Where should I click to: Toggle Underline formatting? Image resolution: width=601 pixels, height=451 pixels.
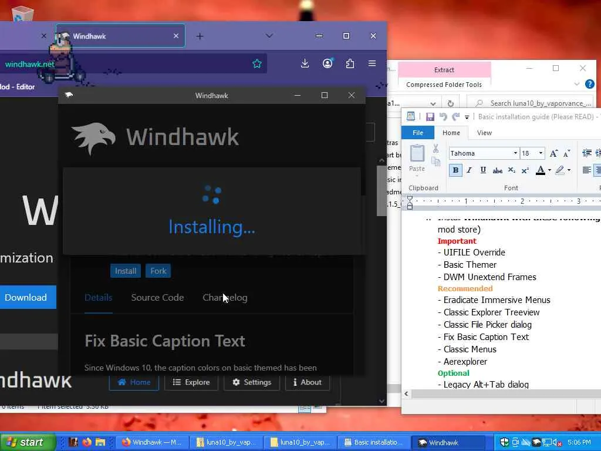pyautogui.click(x=483, y=170)
